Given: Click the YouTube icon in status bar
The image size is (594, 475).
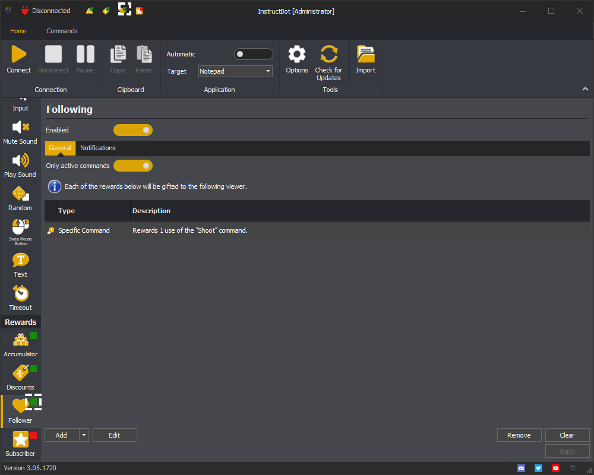Looking at the screenshot, I should click(555, 468).
